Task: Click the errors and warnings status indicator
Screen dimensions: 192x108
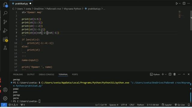Action: click(x=13, y=105)
